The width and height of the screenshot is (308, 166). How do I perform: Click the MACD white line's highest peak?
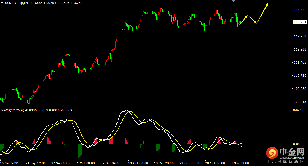click(126, 110)
